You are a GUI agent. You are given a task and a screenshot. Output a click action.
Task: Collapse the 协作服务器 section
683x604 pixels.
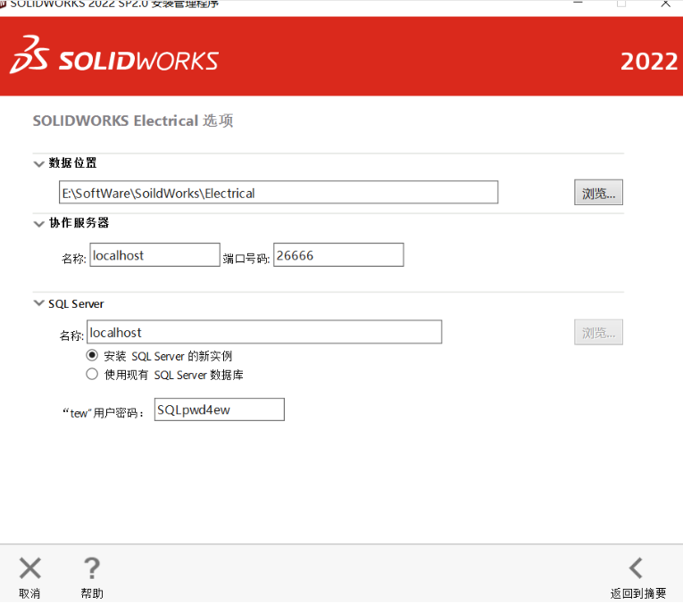[x=38, y=224]
